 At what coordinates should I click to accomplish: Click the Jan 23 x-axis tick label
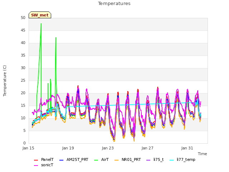108,148
